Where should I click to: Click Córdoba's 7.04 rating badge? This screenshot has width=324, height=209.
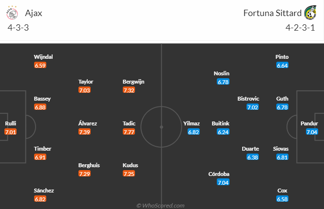coord(224,183)
